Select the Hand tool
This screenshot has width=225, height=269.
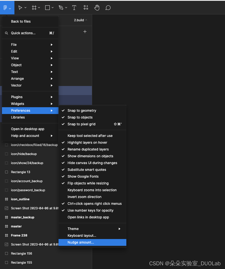coord(97,8)
